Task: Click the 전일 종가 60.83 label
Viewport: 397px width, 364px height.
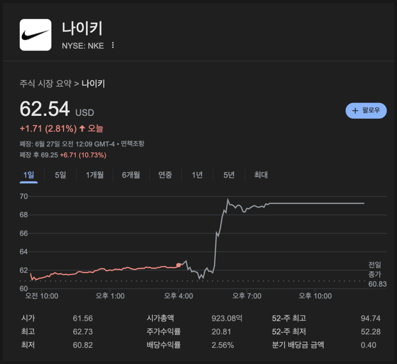Action: [x=377, y=274]
